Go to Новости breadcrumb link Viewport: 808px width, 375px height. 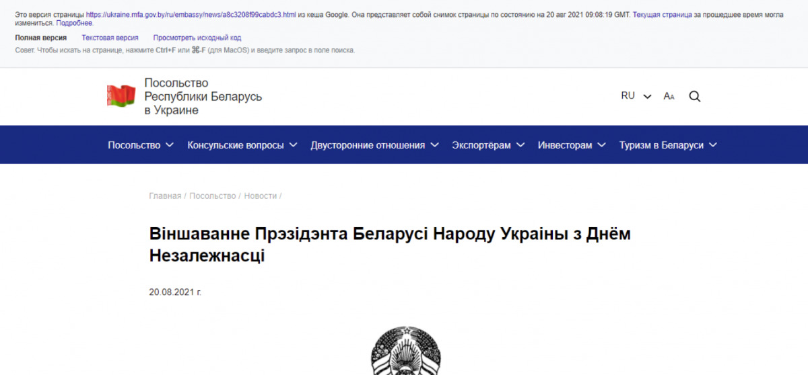point(261,196)
